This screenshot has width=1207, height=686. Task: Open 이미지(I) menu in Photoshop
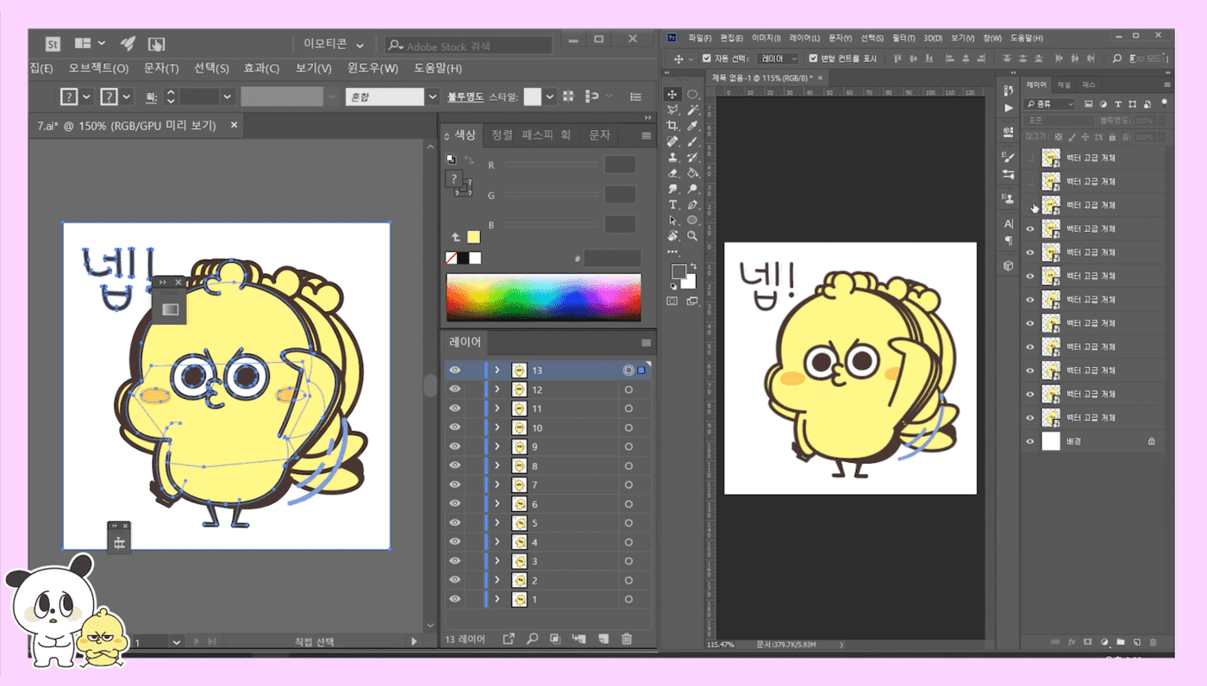coord(766,38)
